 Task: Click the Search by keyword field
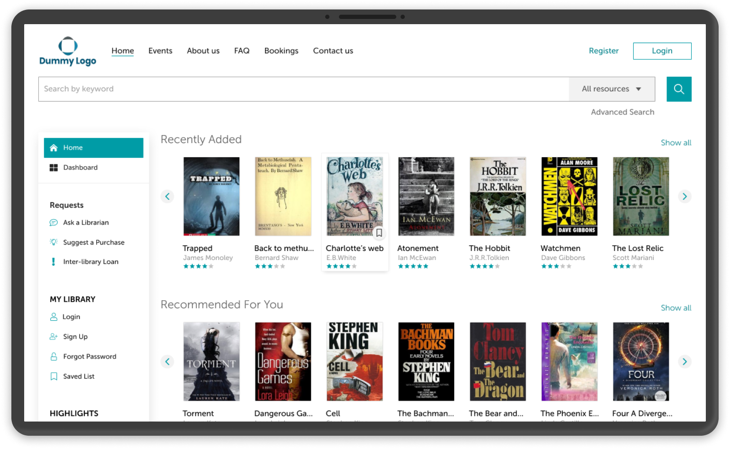pos(304,89)
